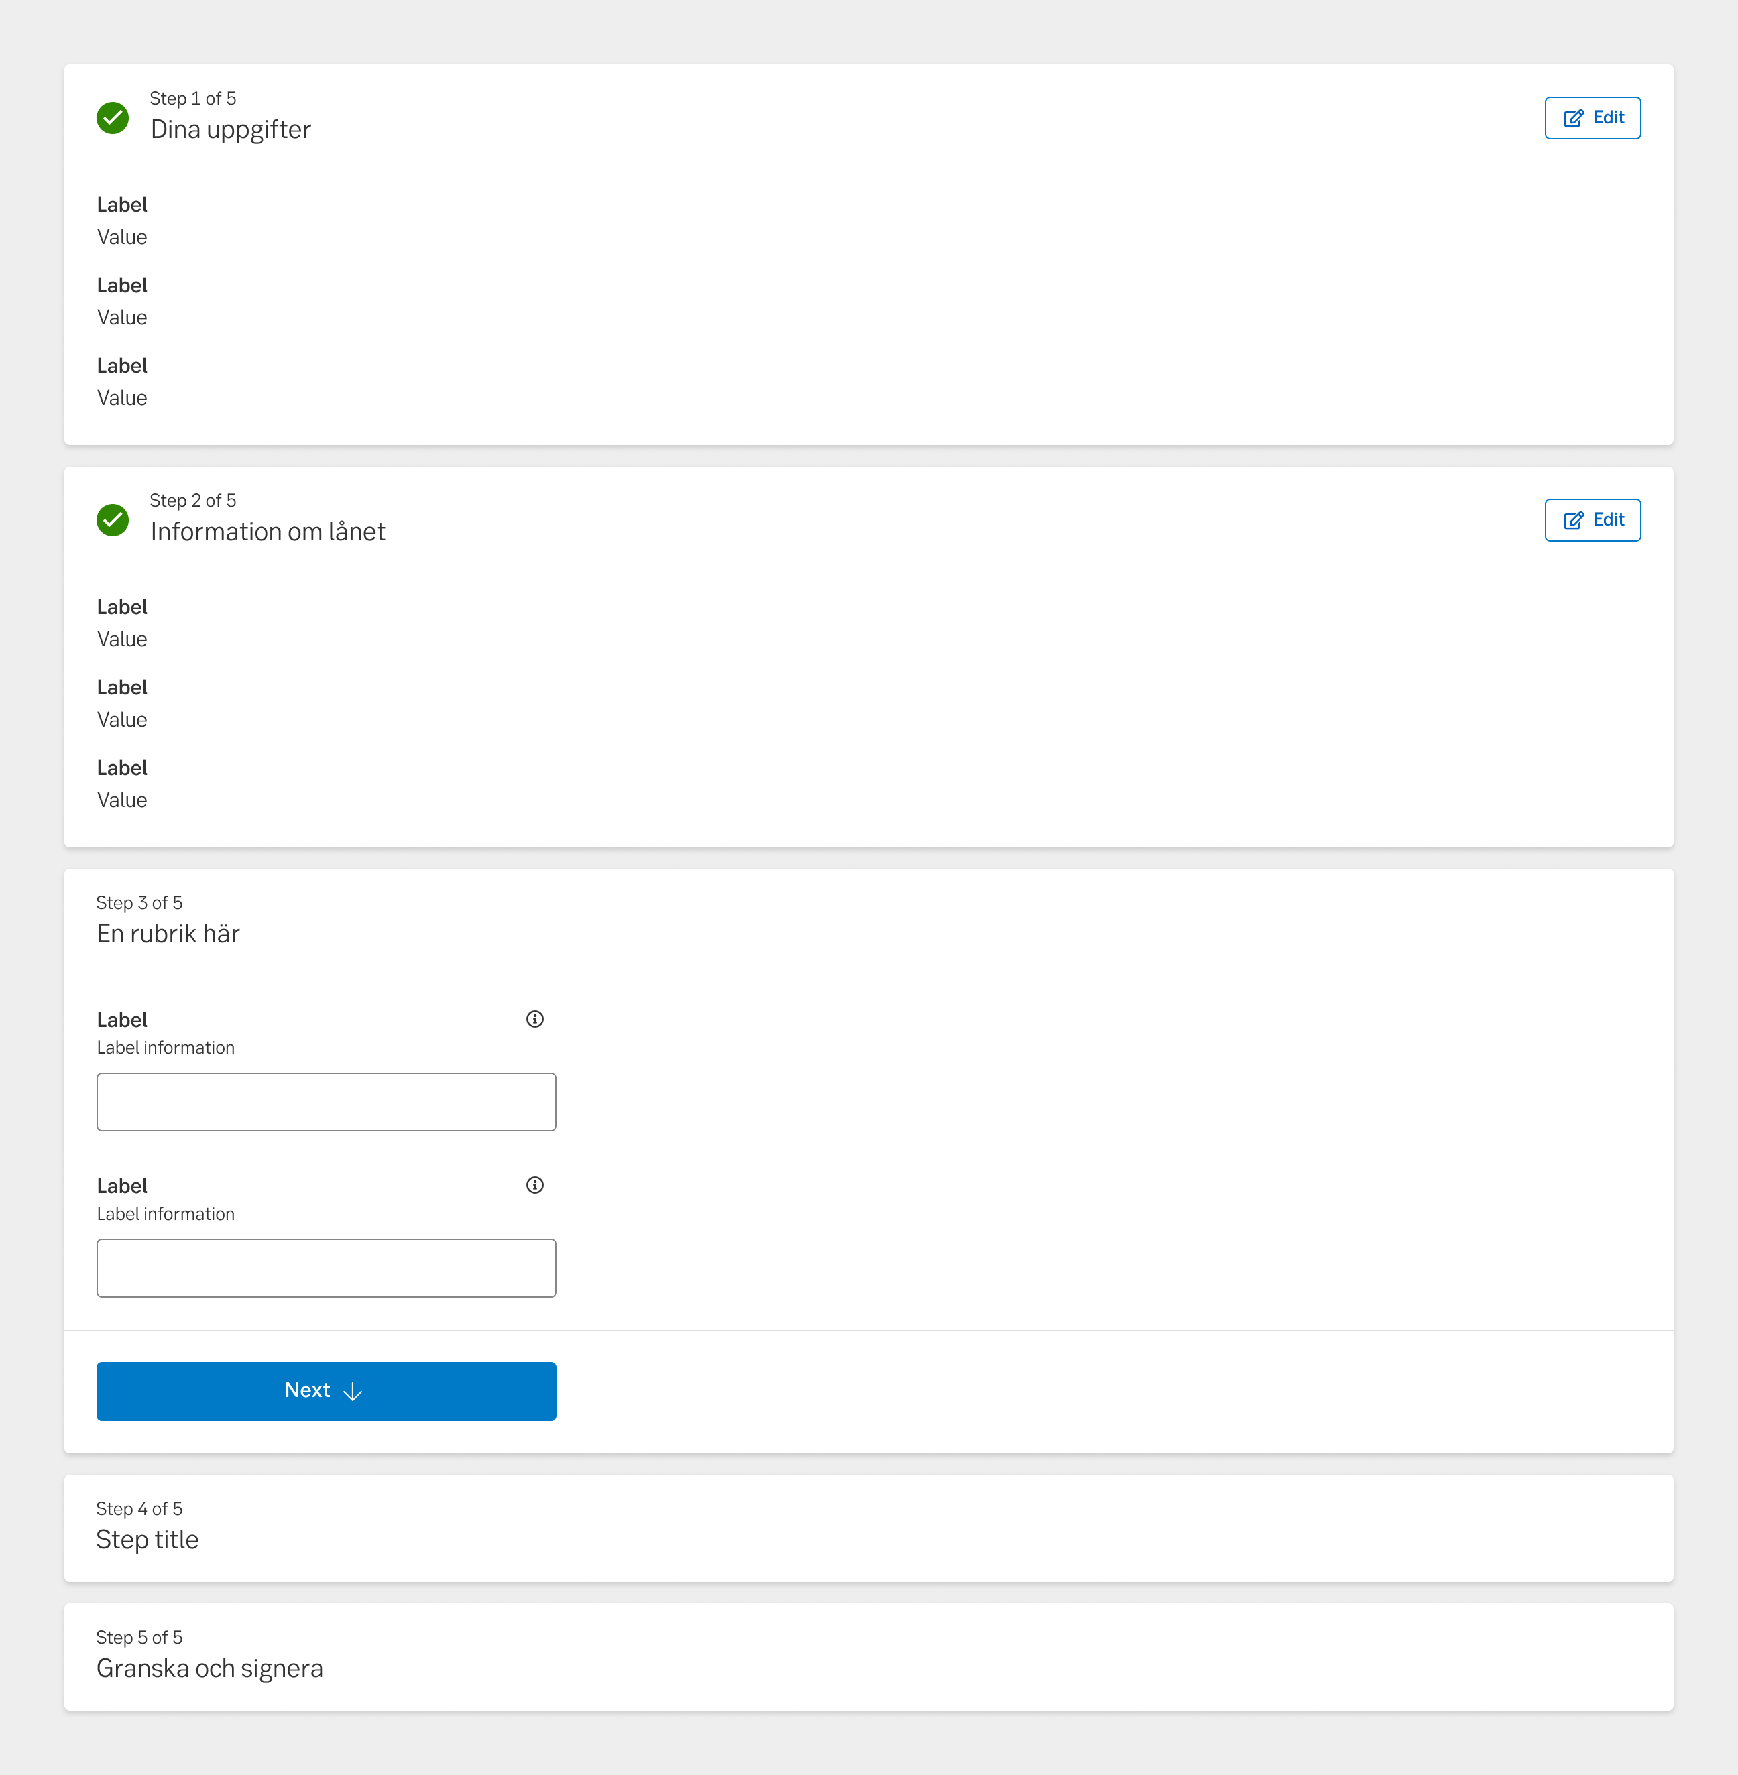Screen dimensions: 1738x1775
Task: Click the second text input field
Action: pos(326,1268)
